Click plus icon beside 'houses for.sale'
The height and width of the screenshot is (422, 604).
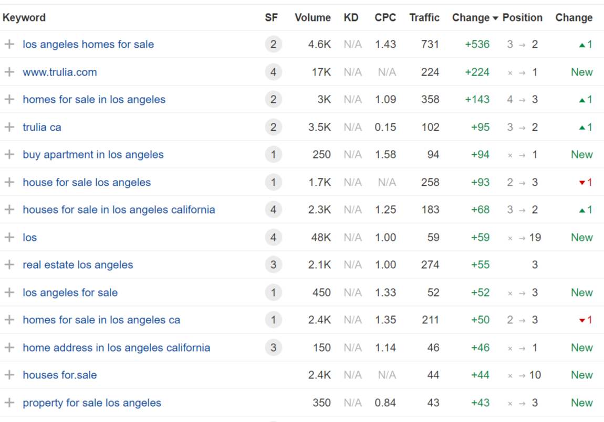click(x=9, y=375)
